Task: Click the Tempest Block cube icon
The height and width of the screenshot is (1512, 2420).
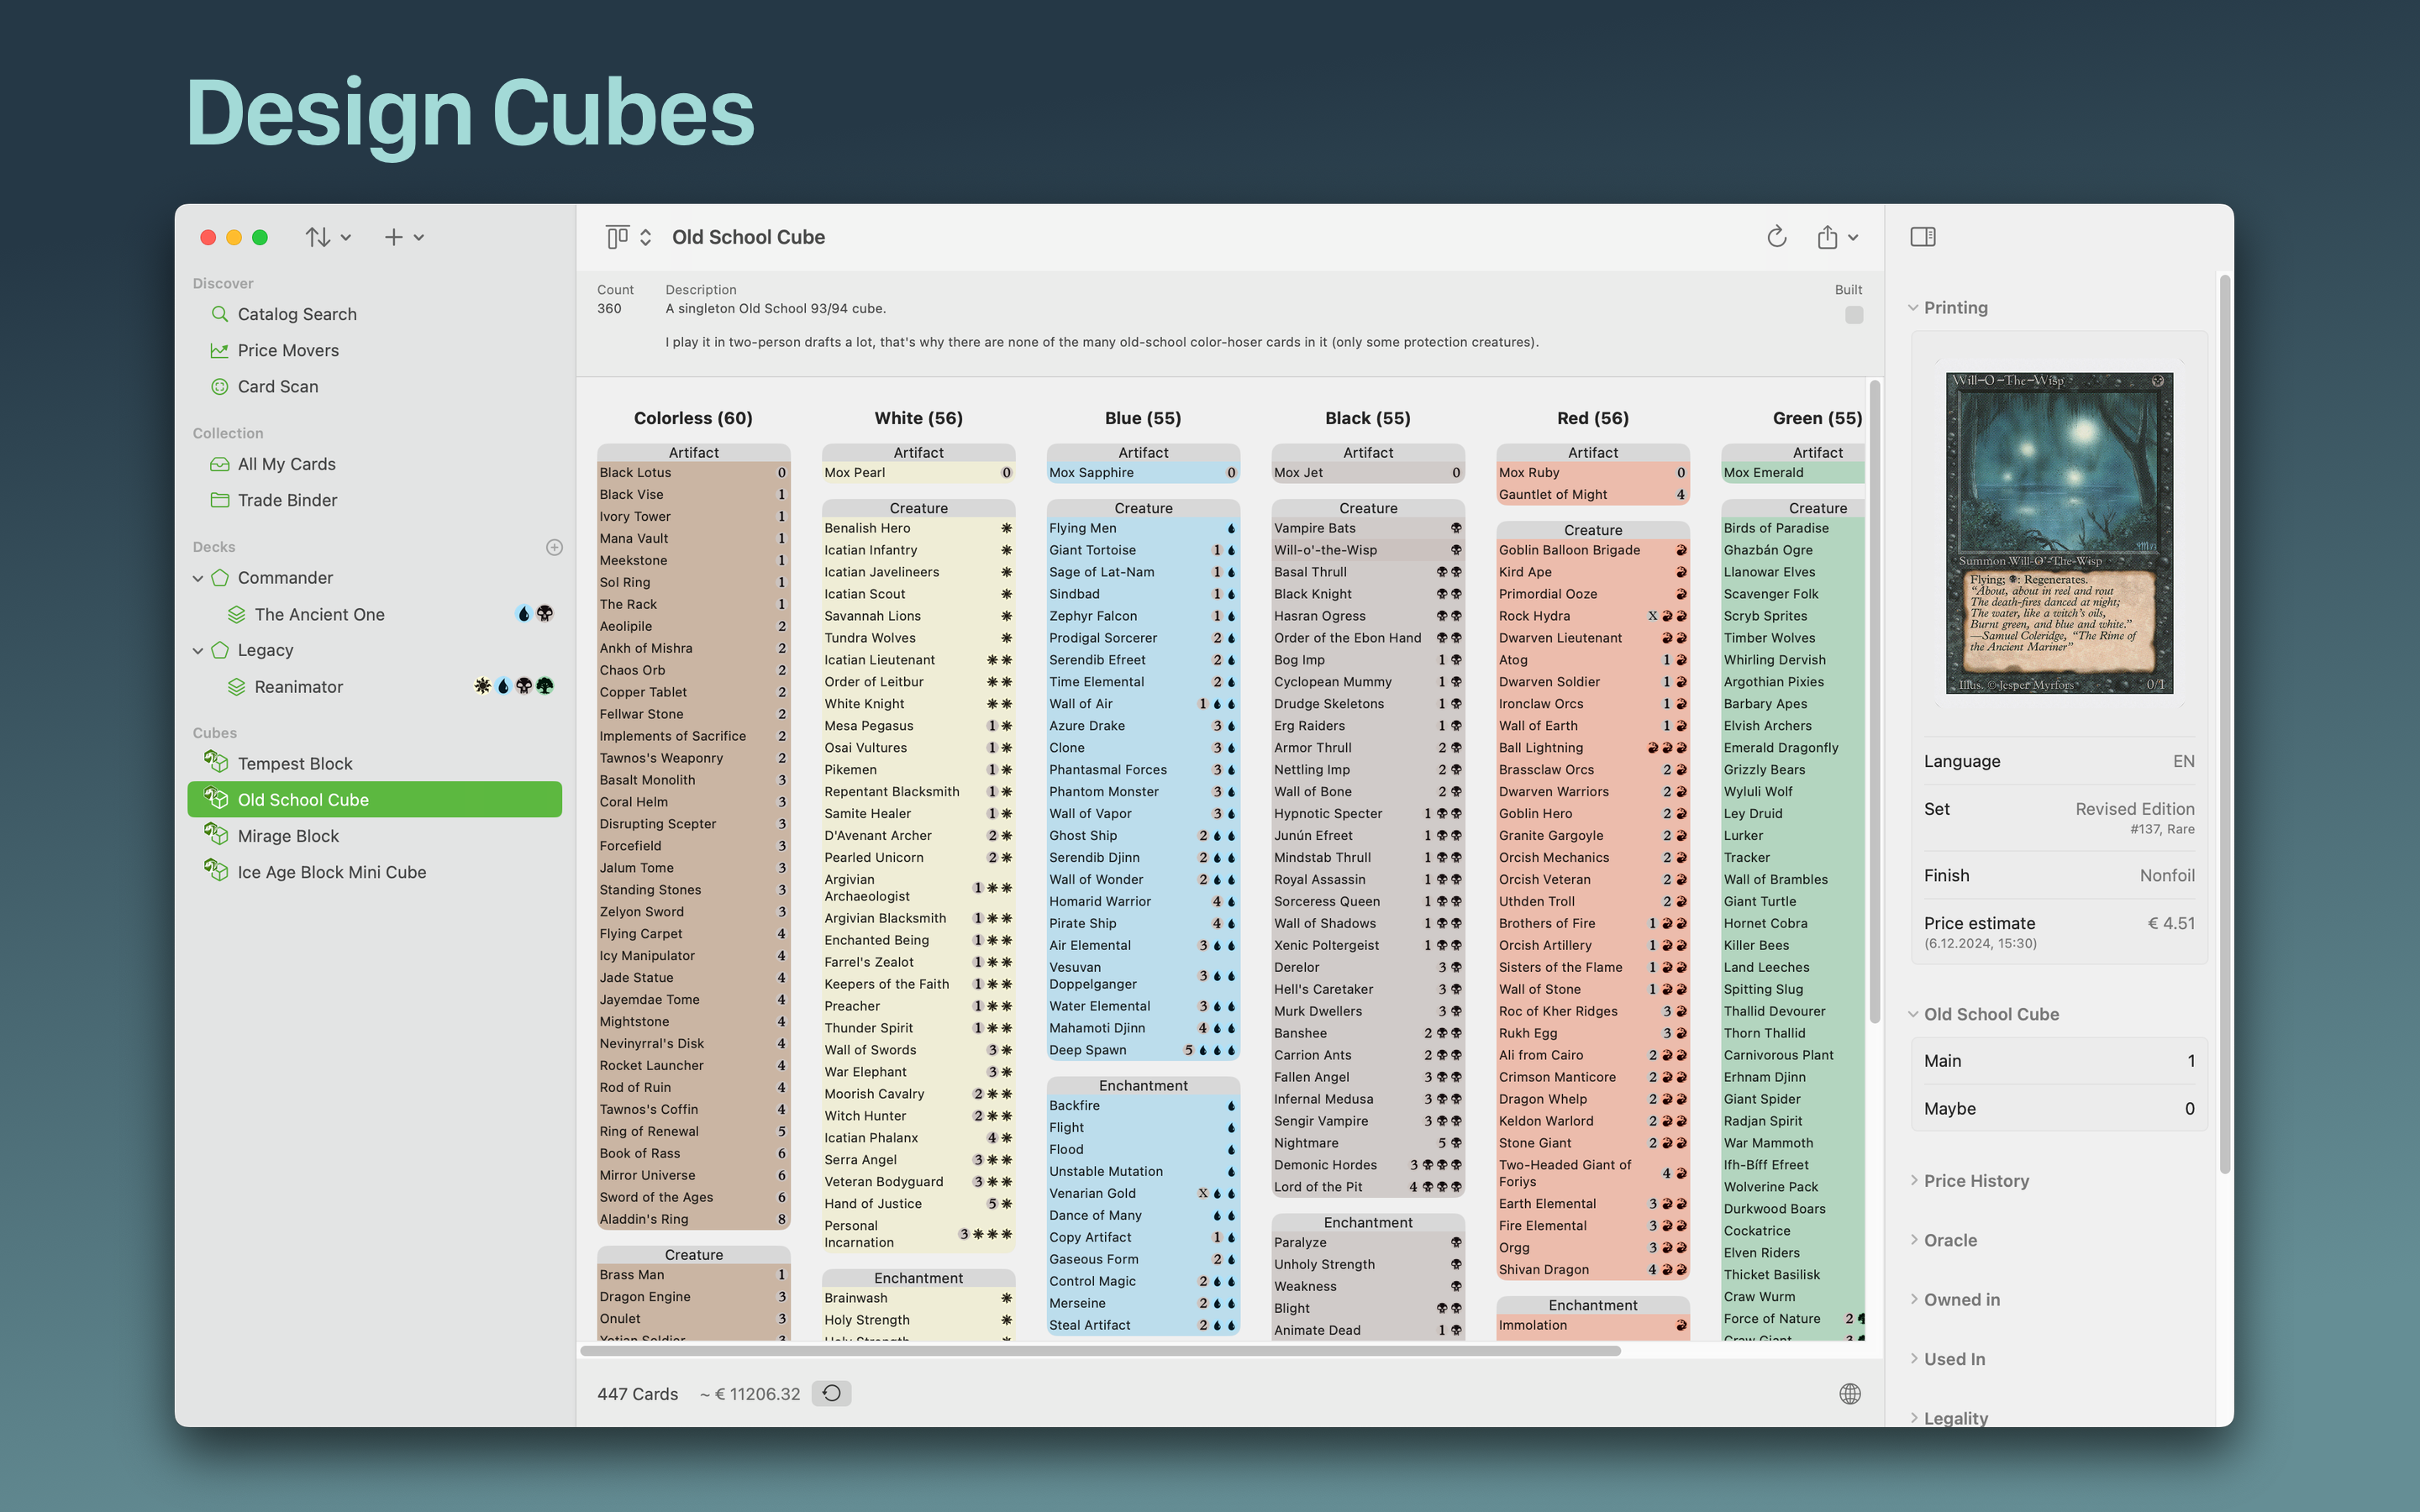Action: pos(216,762)
